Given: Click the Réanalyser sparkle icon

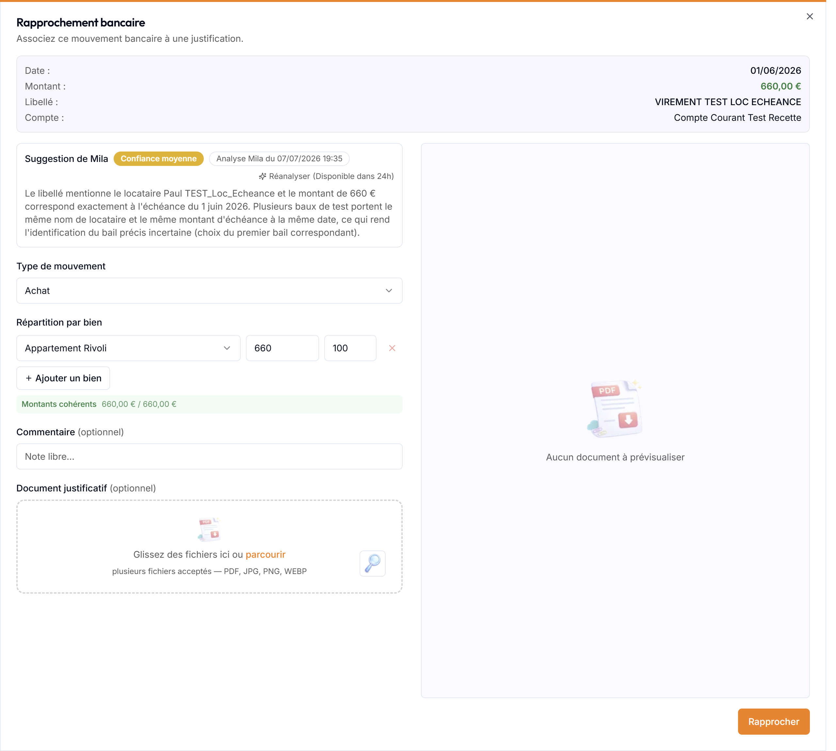Looking at the screenshot, I should coord(263,177).
